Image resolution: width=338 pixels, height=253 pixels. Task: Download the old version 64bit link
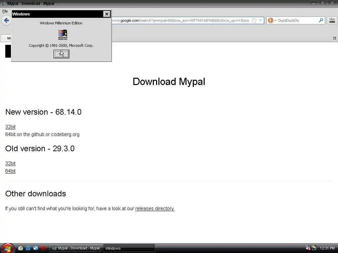click(x=10, y=171)
